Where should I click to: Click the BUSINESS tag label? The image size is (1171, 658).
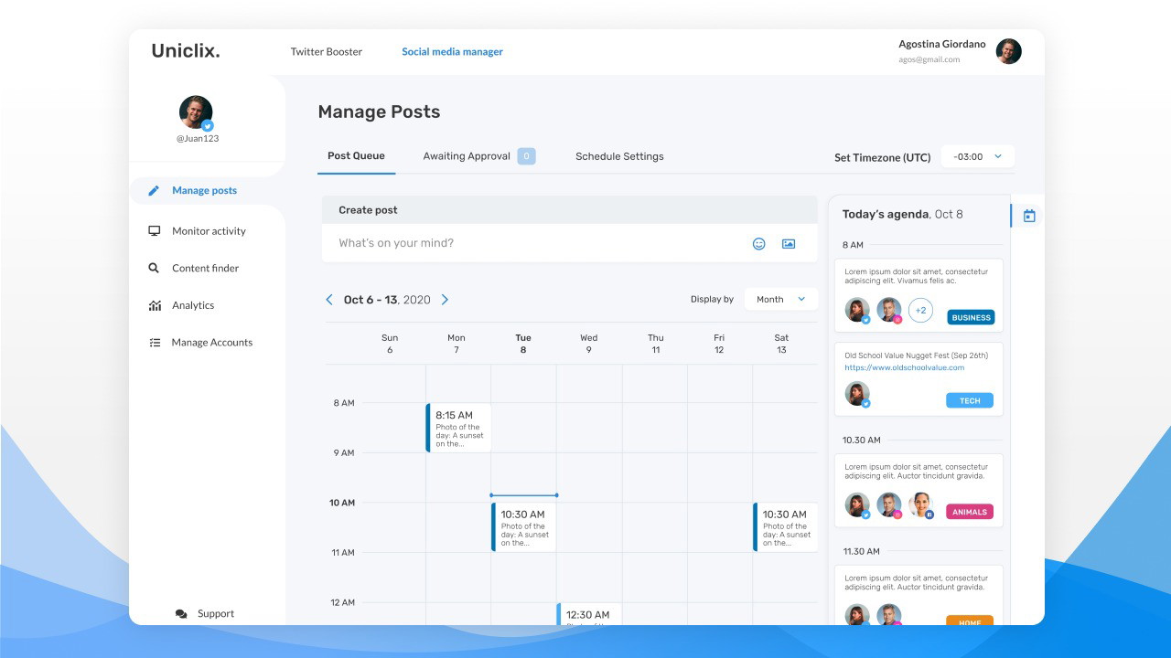coord(971,318)
